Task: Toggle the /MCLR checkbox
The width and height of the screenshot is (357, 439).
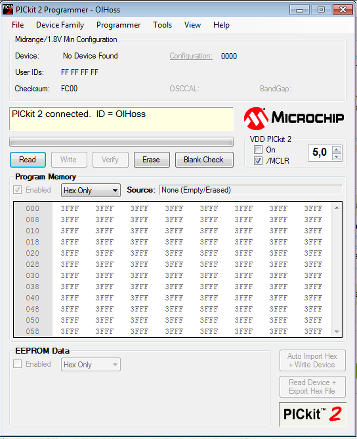Action: point(258,161)
